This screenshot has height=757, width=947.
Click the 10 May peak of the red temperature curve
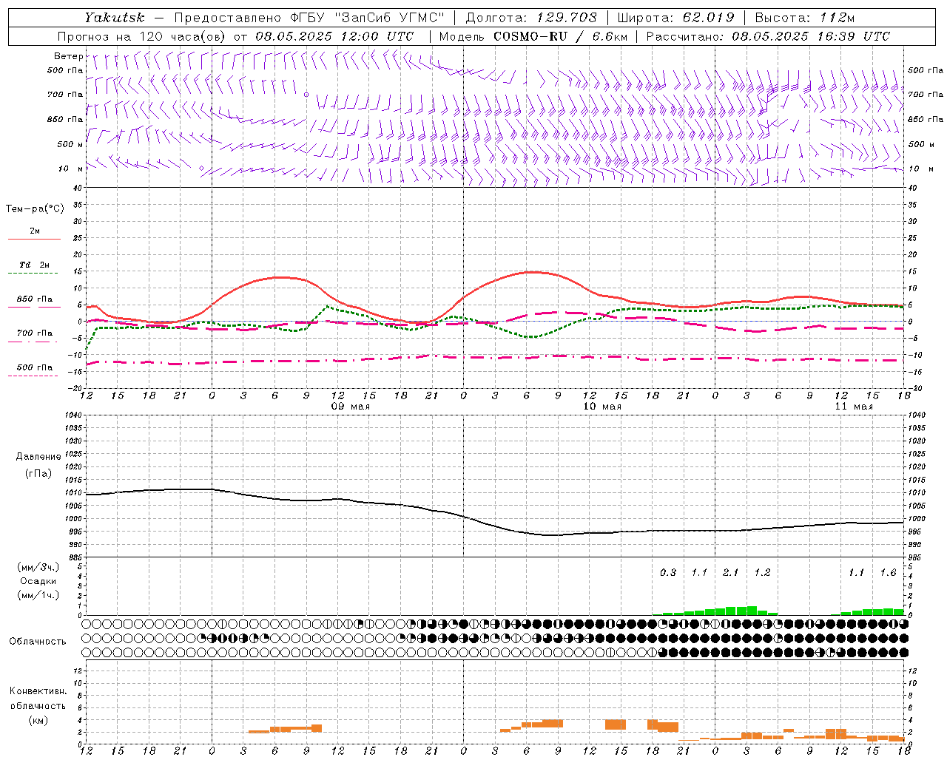tap(531, 272)
